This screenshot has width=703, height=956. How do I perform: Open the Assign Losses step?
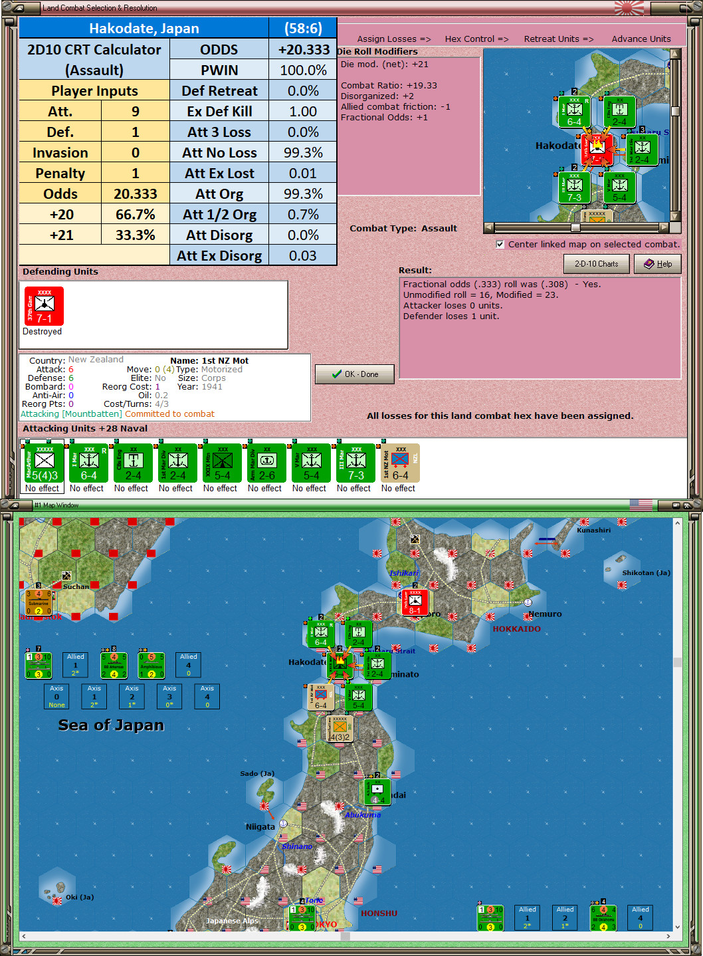coord(394,39)
